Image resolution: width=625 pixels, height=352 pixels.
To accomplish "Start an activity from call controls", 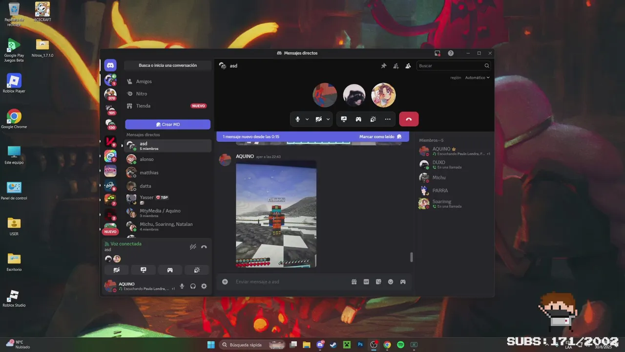I will point(358,119).
